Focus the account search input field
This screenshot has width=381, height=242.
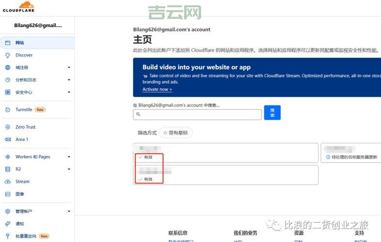(197, 115)
